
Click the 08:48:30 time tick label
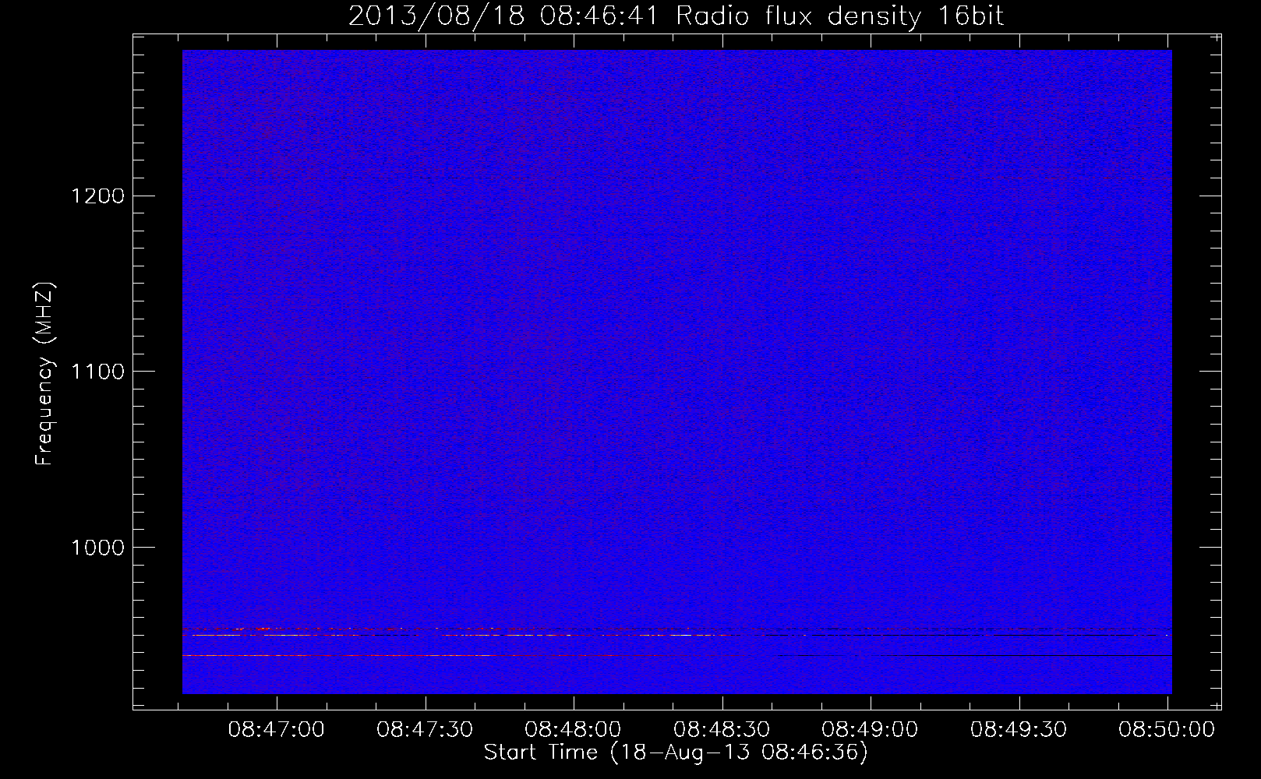pyautogui.click(x=722, y=730)
